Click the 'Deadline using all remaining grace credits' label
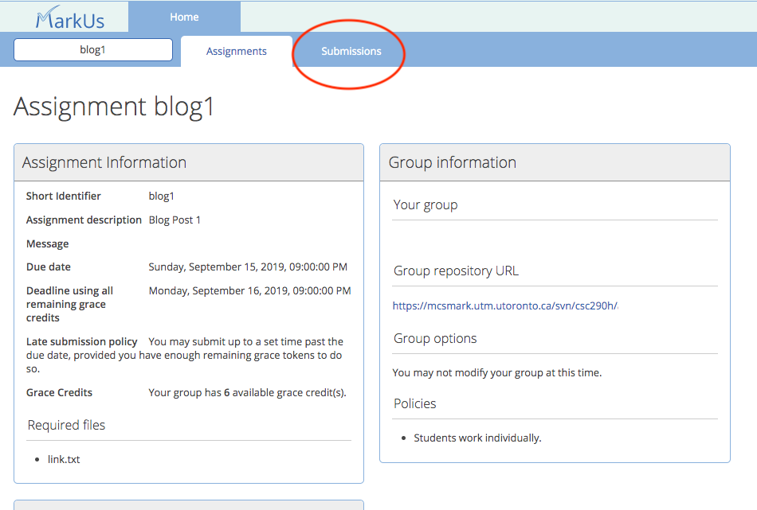This screenshot has width=757, height=510. tap(69, 304)
